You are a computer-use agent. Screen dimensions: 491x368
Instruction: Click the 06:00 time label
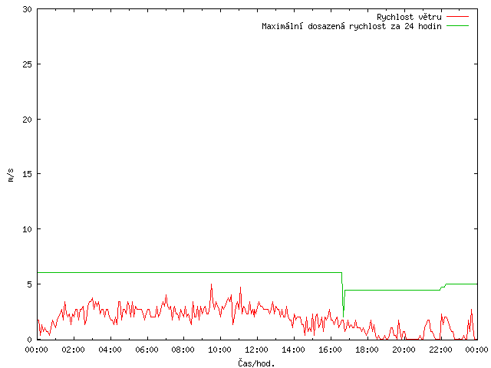[147, 350]
